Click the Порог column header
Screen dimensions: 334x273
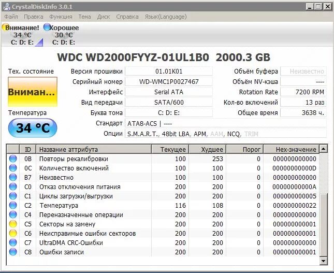(245, 149)
